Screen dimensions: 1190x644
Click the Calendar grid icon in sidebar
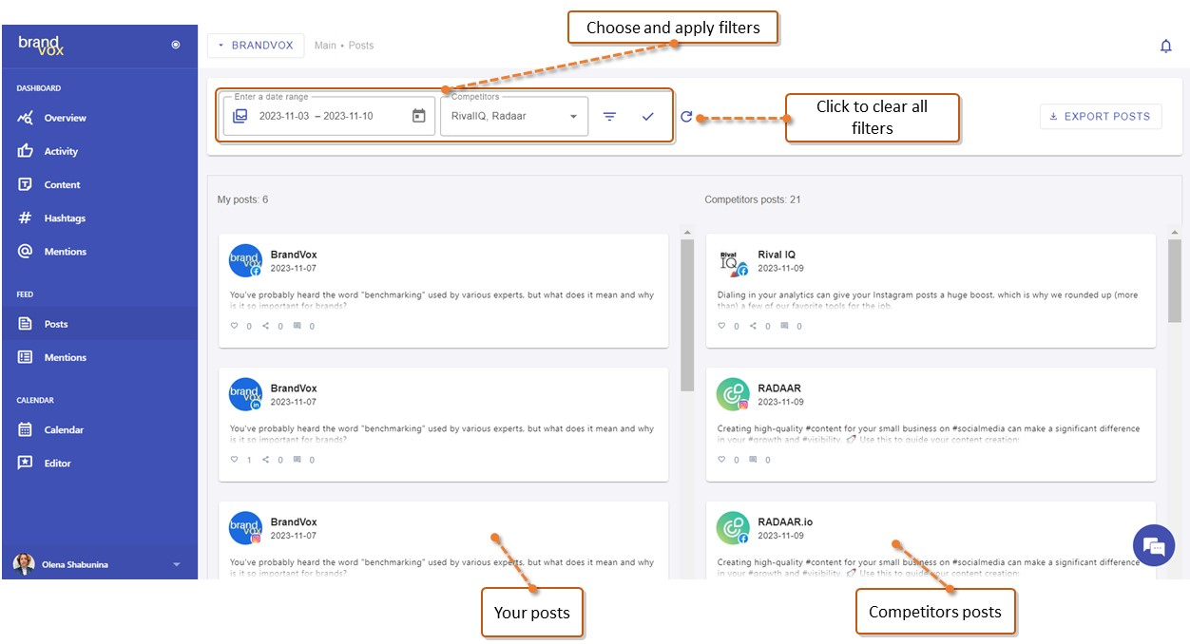tap(26, 429)
